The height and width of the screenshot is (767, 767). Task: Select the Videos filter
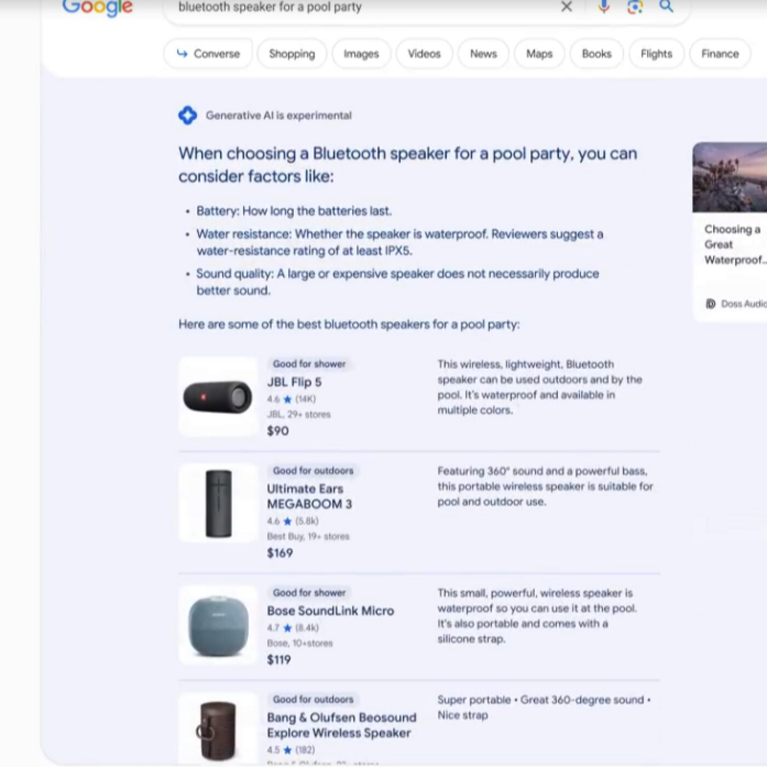point(424,54)
